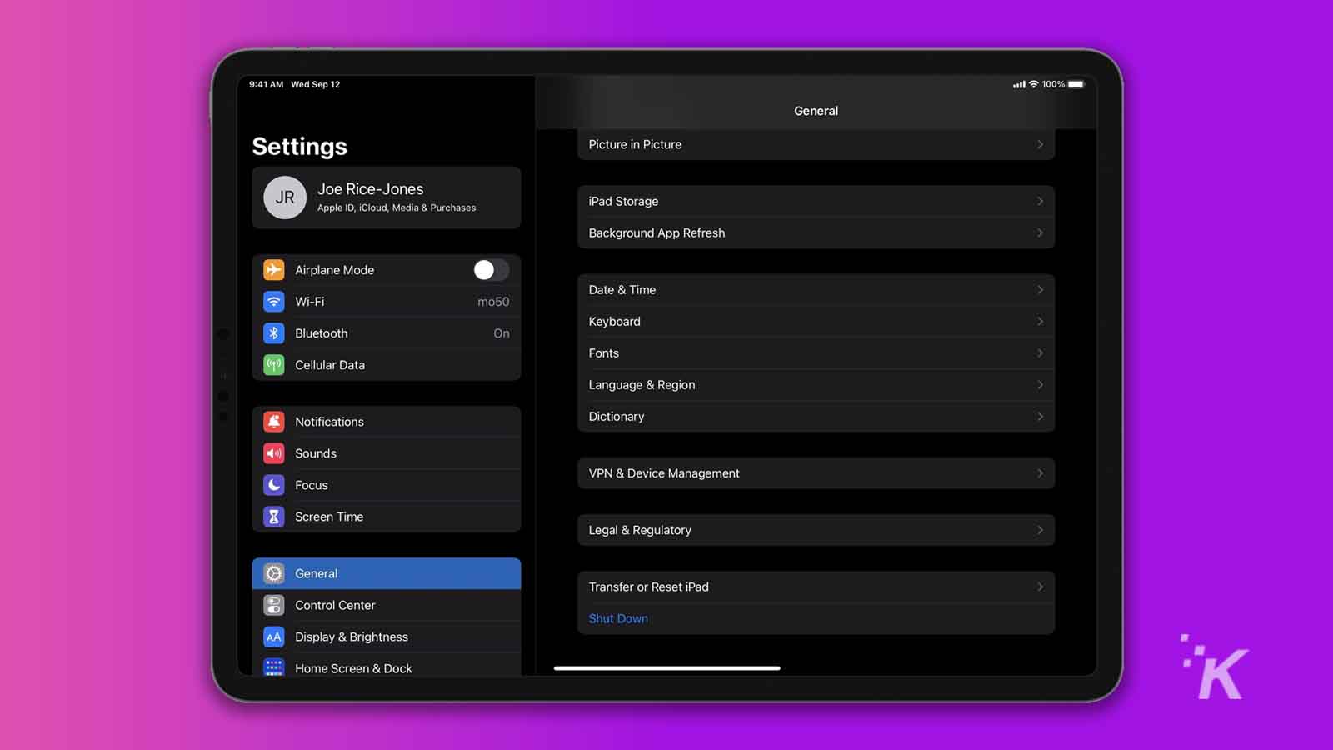Screen dimensions: 1333x750
Task: Tap the home indicator bar at bottom
Action: [x=667, y=667]
